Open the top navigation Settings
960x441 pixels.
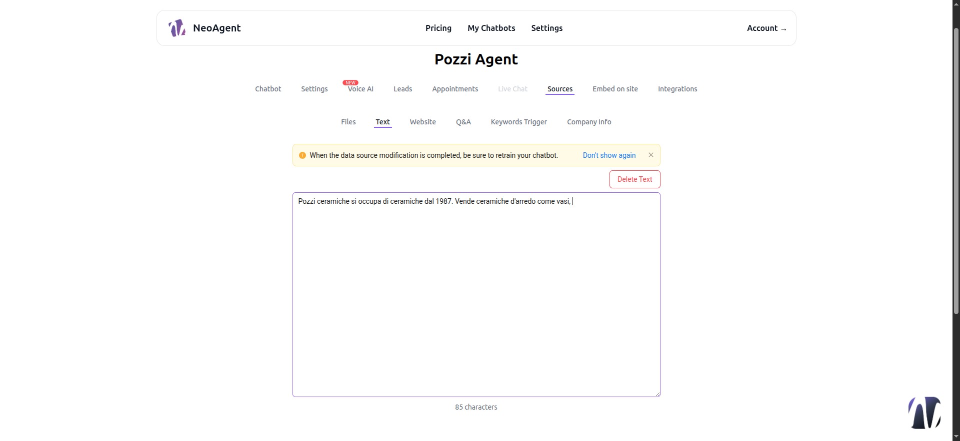coord(546,28)
